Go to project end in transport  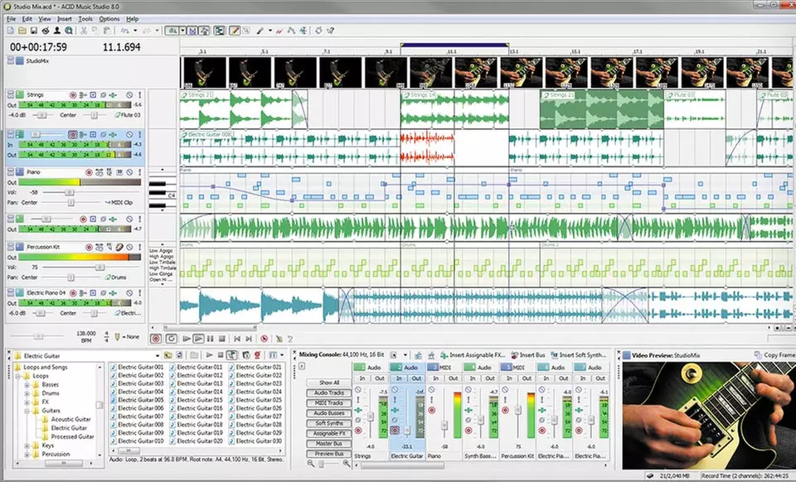click(x=249, y=339)
